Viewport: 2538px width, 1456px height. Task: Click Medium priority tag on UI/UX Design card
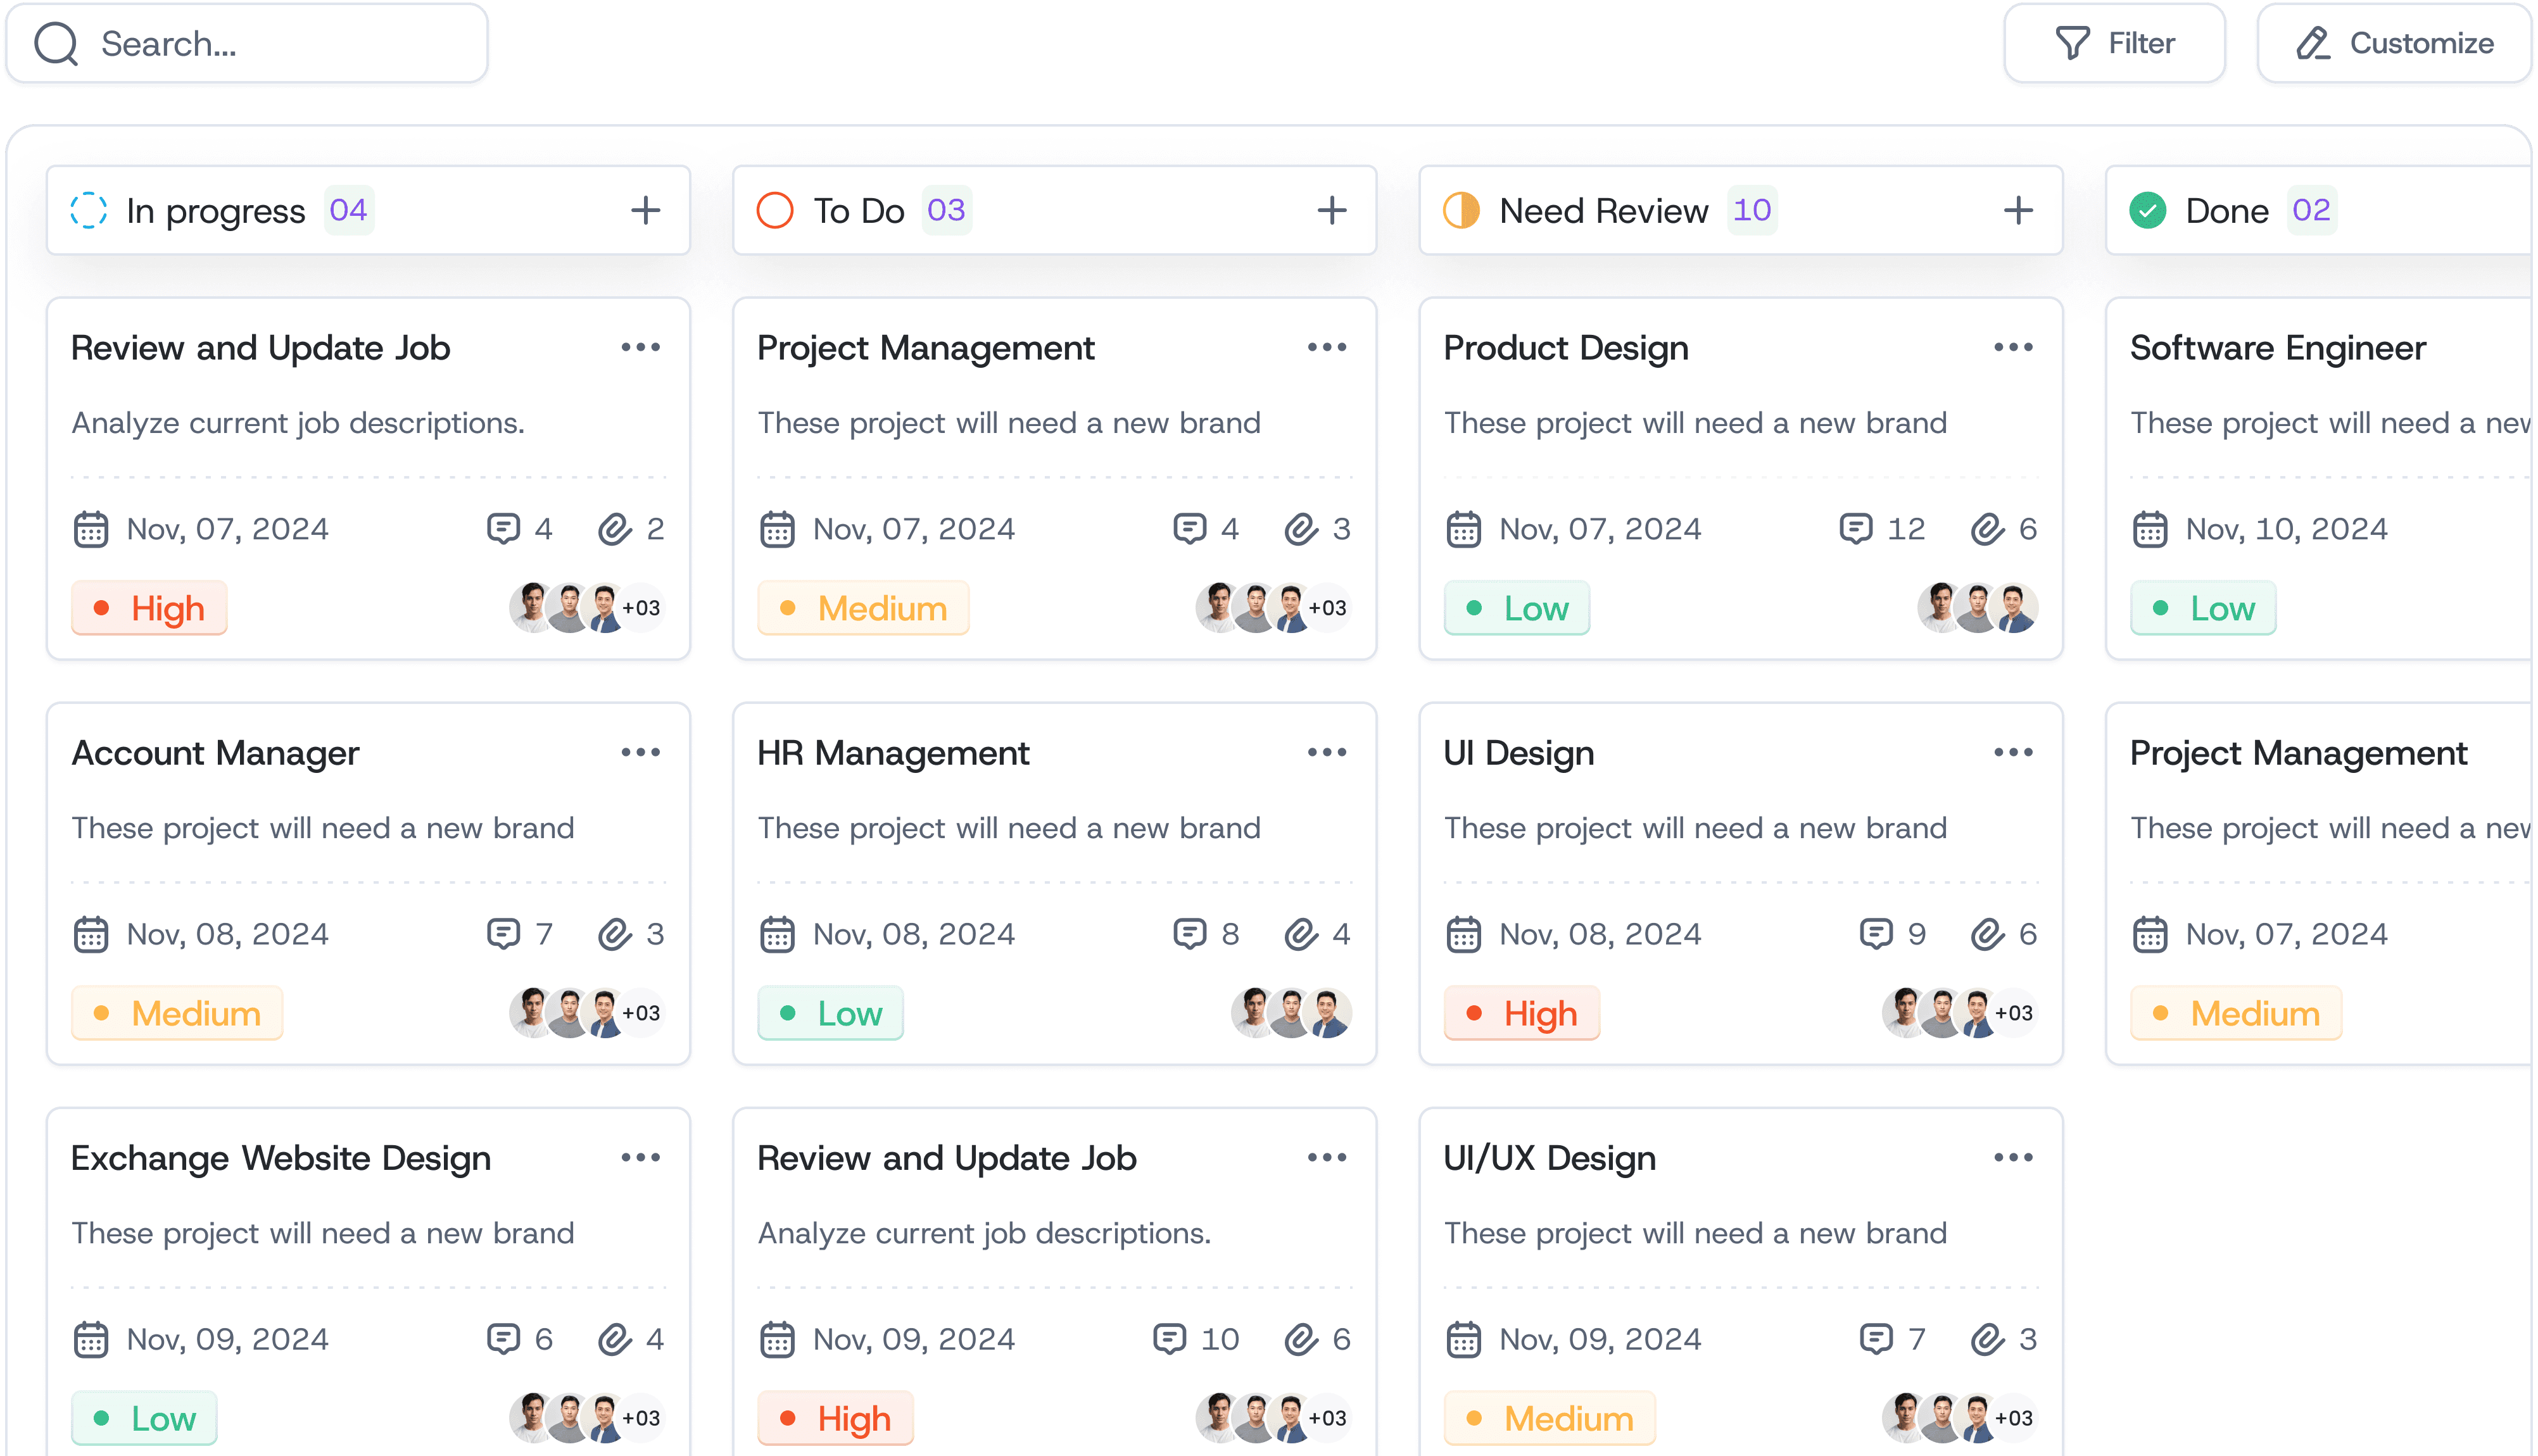coord(1550,1418)
